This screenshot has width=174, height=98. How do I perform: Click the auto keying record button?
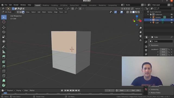[62, 90]
